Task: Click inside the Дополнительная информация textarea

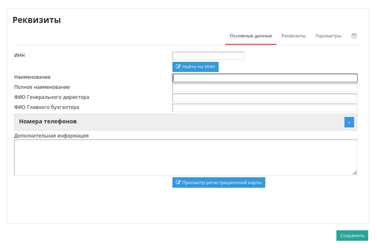Action: 185,157
